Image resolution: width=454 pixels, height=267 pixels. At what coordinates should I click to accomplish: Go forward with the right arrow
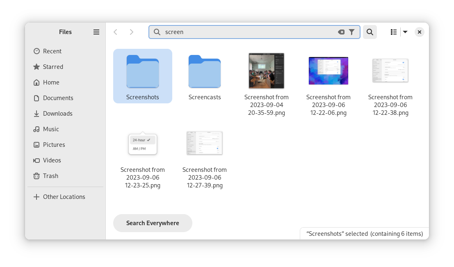click(x=132, y=32)
